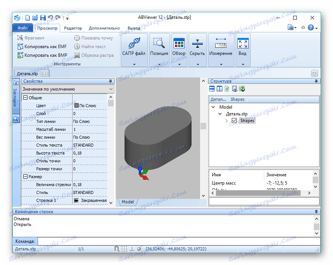The height and width of the screenshot is (265, 333).
Task: Click the ABViewer application cube icon
Action: [17, 18]
